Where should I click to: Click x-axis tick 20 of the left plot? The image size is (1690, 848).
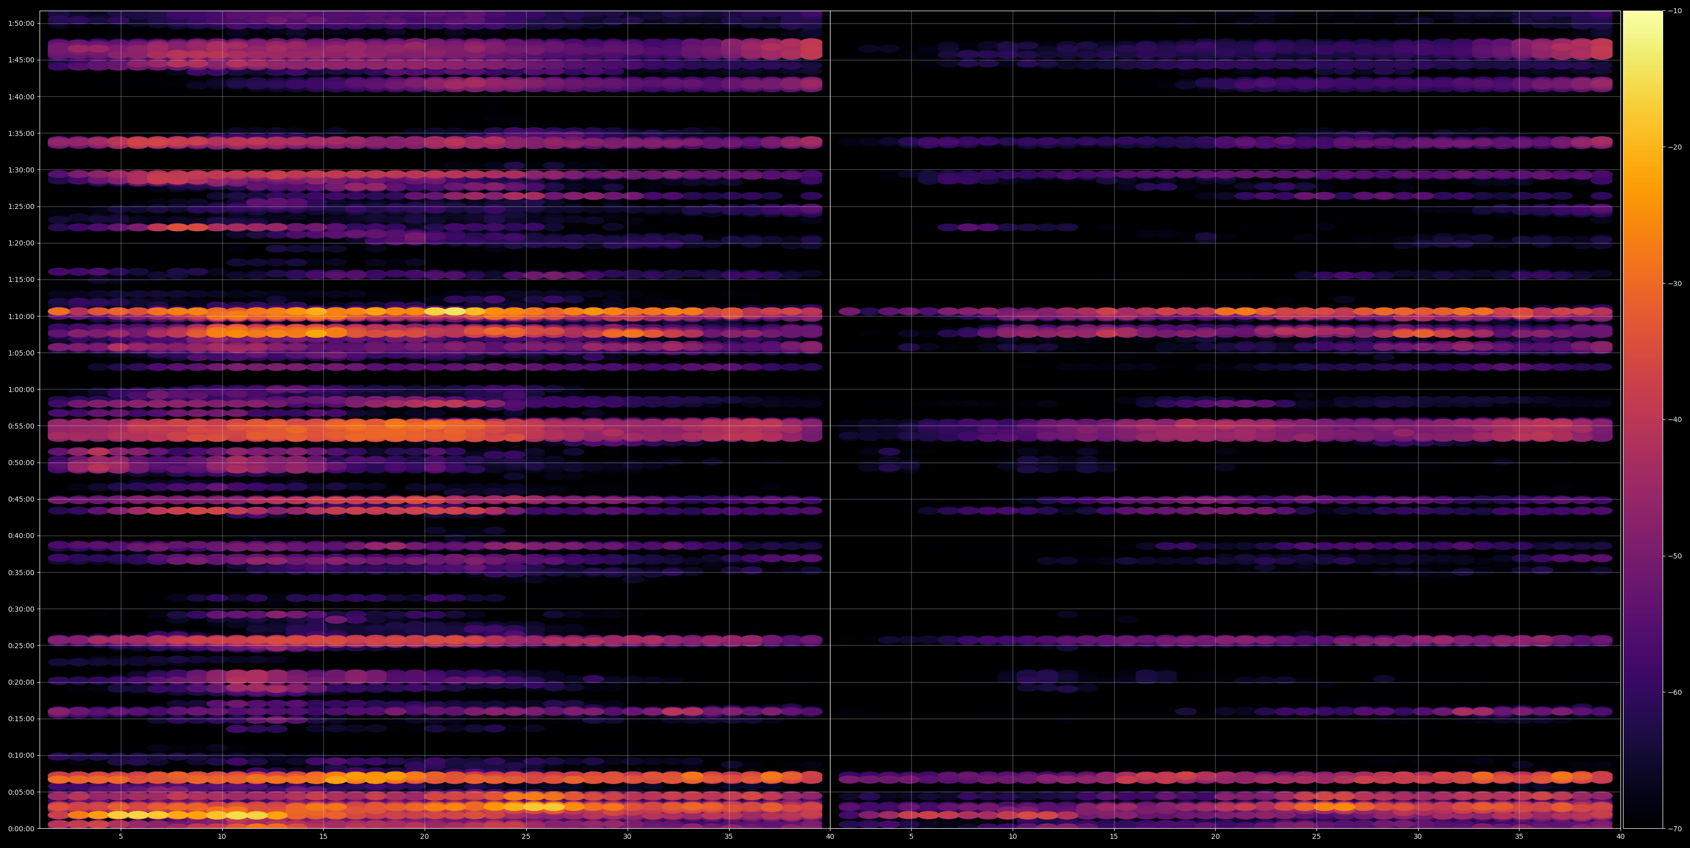coord(425,837)
